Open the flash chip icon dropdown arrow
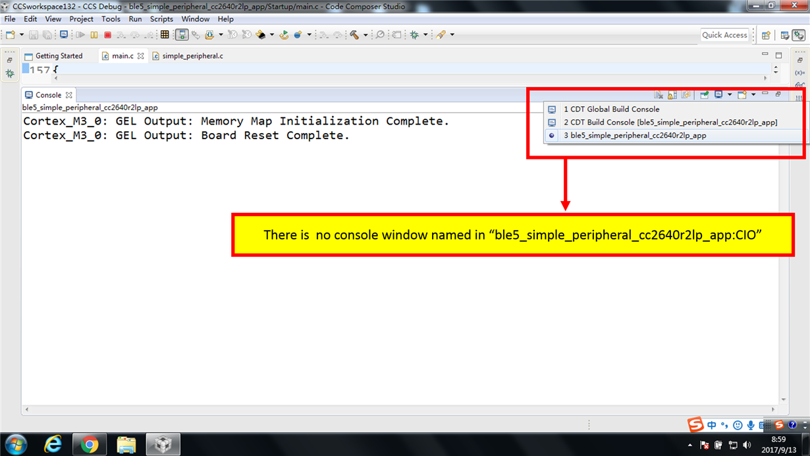Screen dimensions: 810x456 [x=272, y=35]
